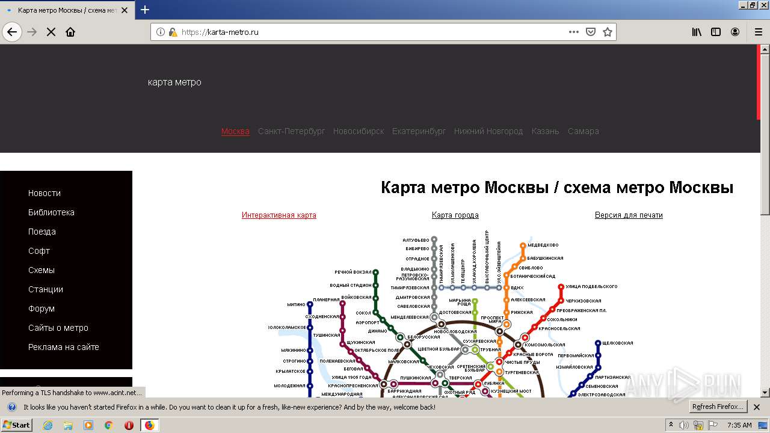Open the Интерактивная карта link
This screenshot has width=770, height=433.
click(279, 215)
